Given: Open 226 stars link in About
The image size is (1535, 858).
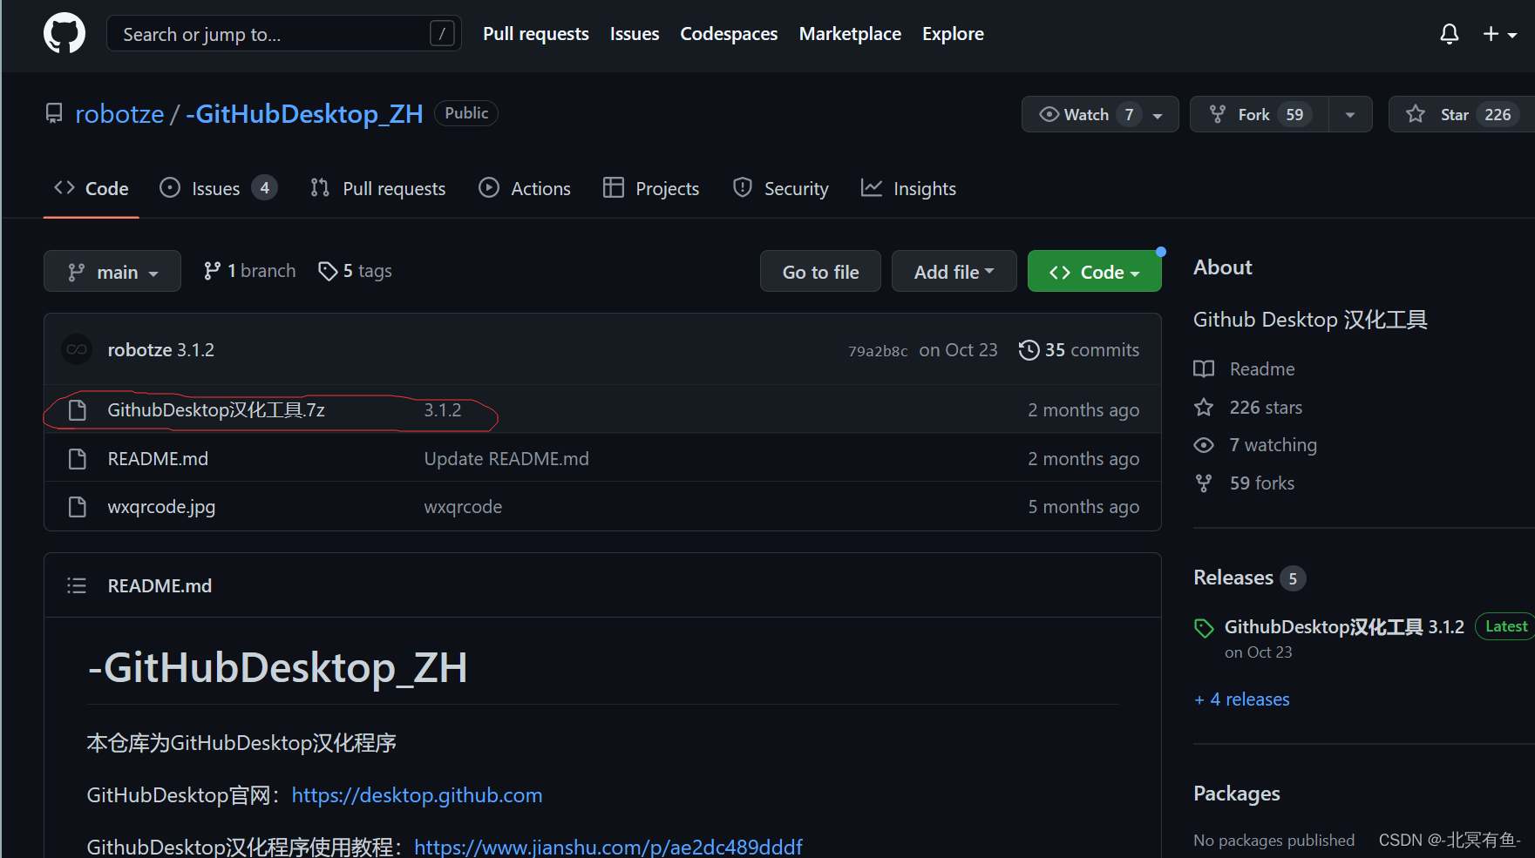Looking at the screenshot, I should 1266,408.
